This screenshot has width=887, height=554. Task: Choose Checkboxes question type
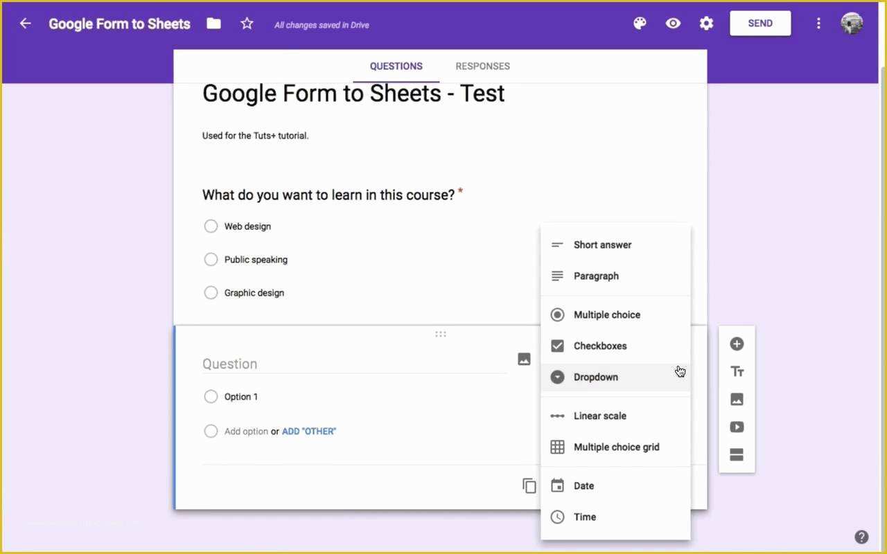point(615,346)
